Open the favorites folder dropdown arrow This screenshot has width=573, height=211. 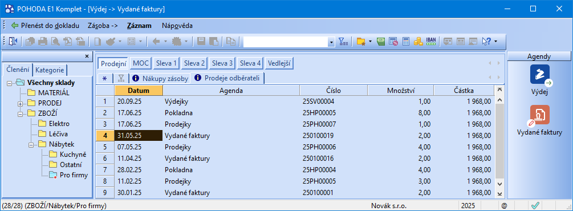370,42
